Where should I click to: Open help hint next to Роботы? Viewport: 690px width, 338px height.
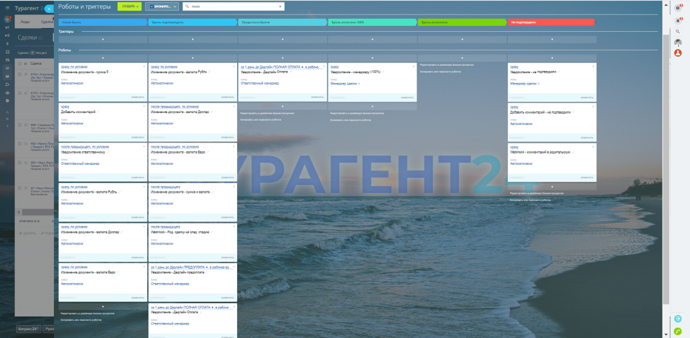[x=75, y=50]
